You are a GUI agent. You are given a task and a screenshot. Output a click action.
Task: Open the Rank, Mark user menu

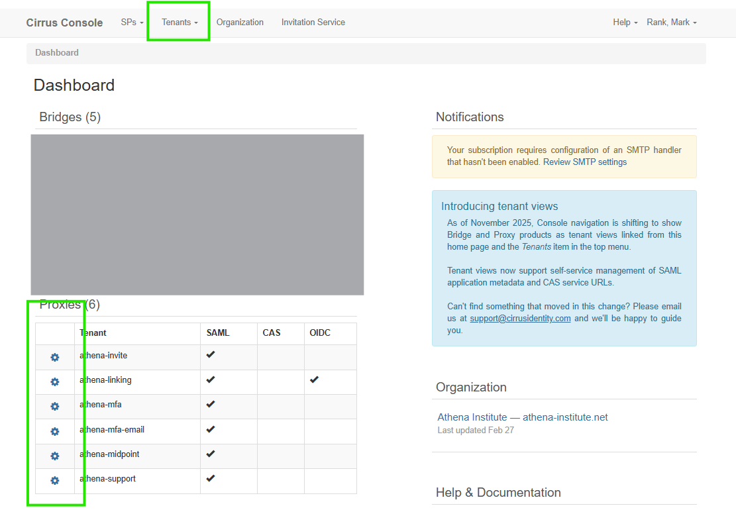pos(672,23)
